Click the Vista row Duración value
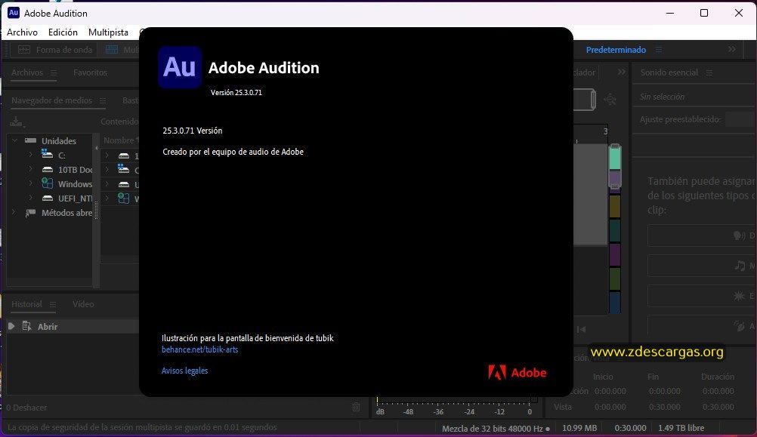757x437 pixels. (x=718, y=407)
